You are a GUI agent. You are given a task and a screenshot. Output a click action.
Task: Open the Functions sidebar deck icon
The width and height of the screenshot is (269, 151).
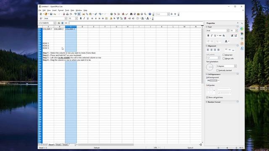(242, 49)
